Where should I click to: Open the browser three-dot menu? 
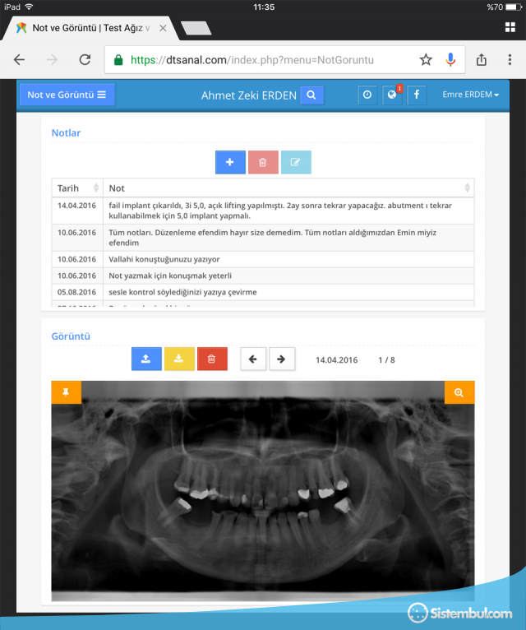(510, 60)
